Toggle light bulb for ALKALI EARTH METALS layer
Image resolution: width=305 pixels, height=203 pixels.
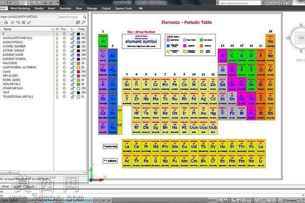point(57,38)
